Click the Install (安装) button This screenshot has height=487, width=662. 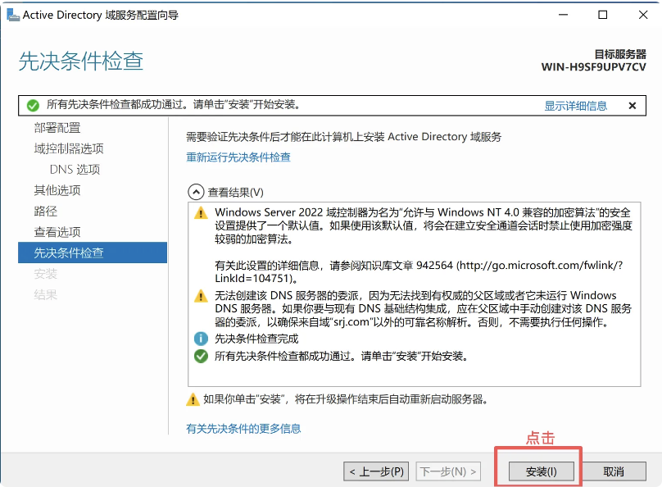[541, 471]
